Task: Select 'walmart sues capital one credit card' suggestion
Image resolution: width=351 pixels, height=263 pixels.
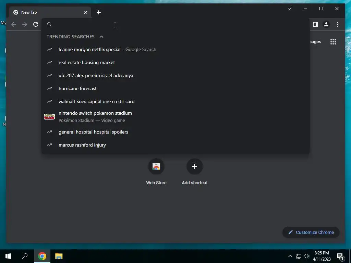Action: [x=175, y=101]
